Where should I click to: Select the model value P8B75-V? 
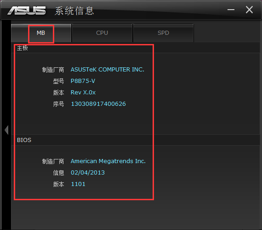tap(83, 81)
